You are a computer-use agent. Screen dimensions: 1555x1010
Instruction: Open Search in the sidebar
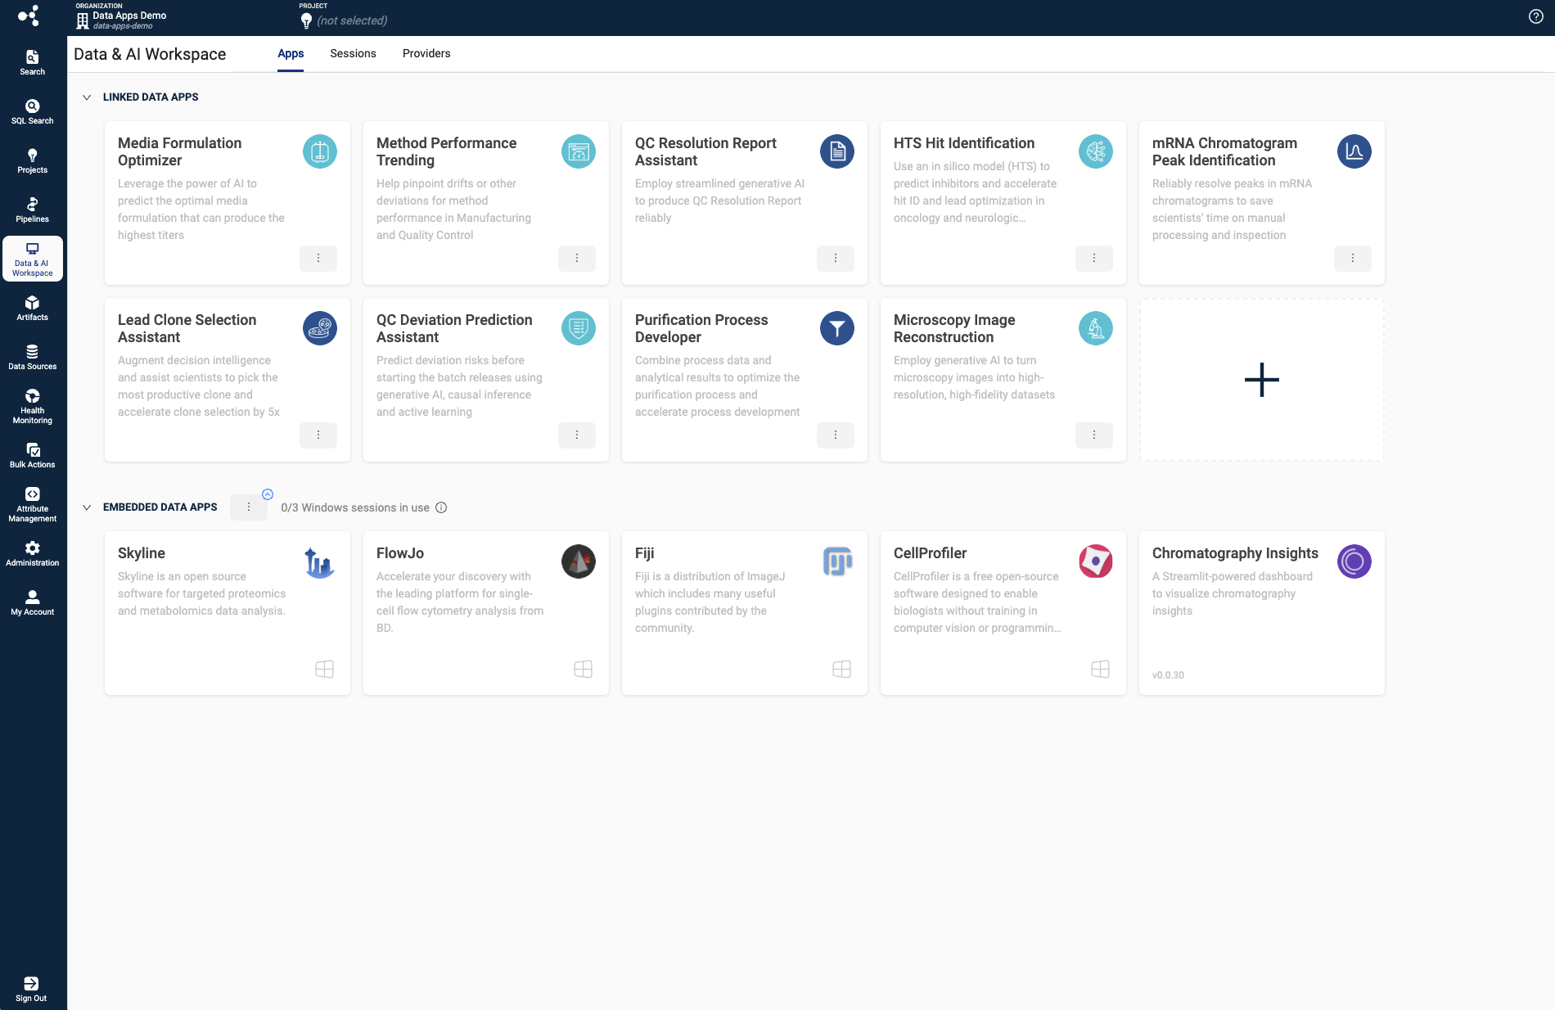[33, 62]
